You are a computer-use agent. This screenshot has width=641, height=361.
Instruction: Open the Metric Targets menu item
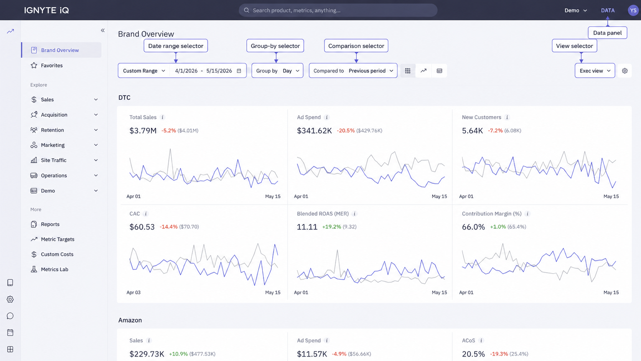click(x=61, y=239)
